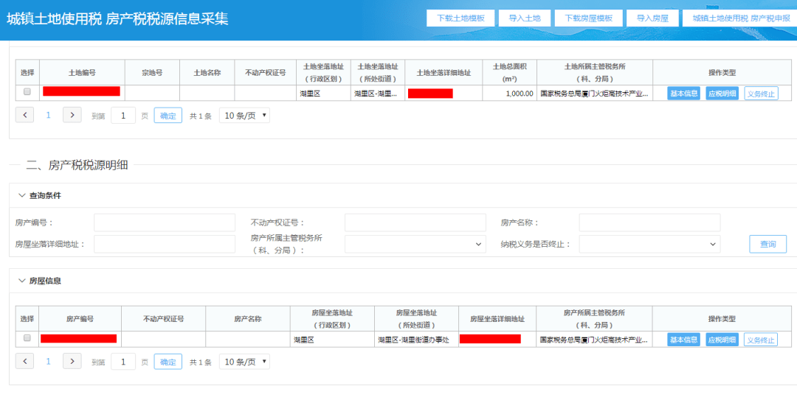Screen dimensions: 797x414
Task: Change house table 10条/页 page size
Action: coord(244,362)
